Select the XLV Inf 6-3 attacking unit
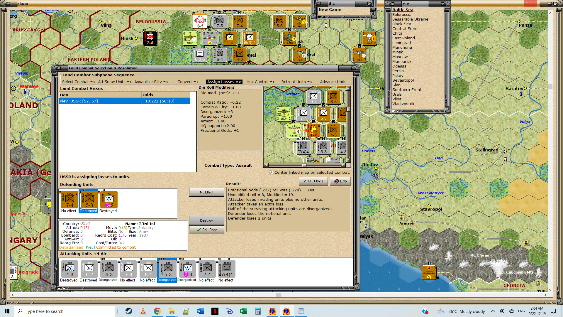563x317 pixels. click(x=109, y=269)
